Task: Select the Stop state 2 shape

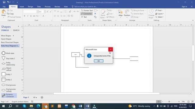Action: [8, 58]
